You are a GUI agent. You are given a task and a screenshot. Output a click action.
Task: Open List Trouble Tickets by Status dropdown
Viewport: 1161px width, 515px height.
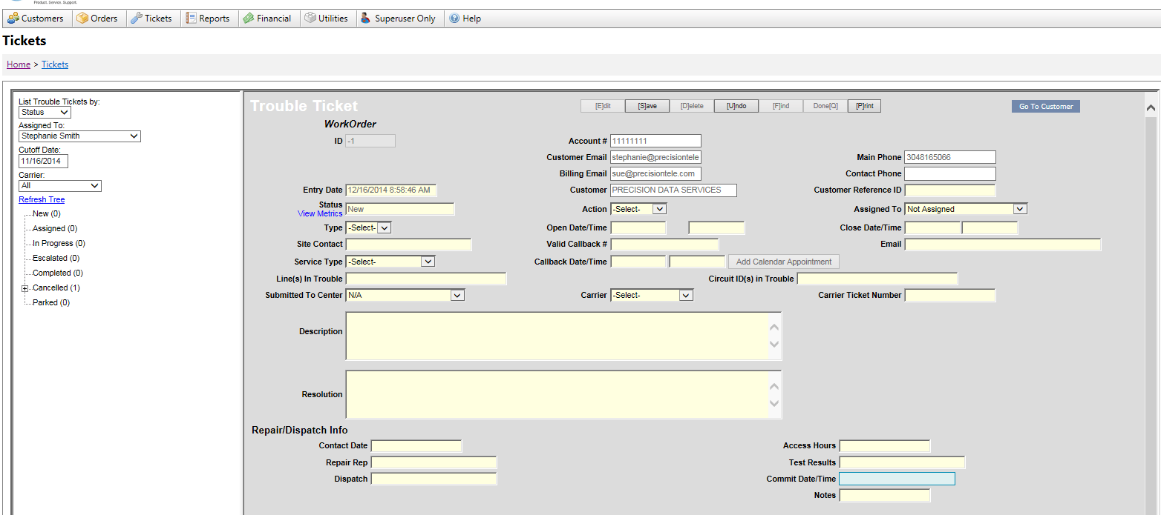pyautogui.click(x=45, y=113)
